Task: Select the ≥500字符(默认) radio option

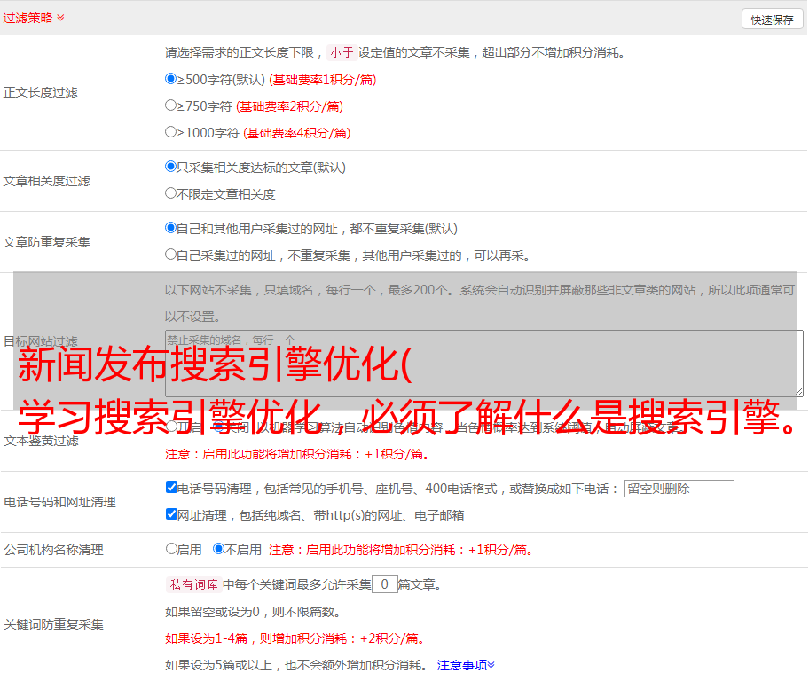Action: pos(170,78)
